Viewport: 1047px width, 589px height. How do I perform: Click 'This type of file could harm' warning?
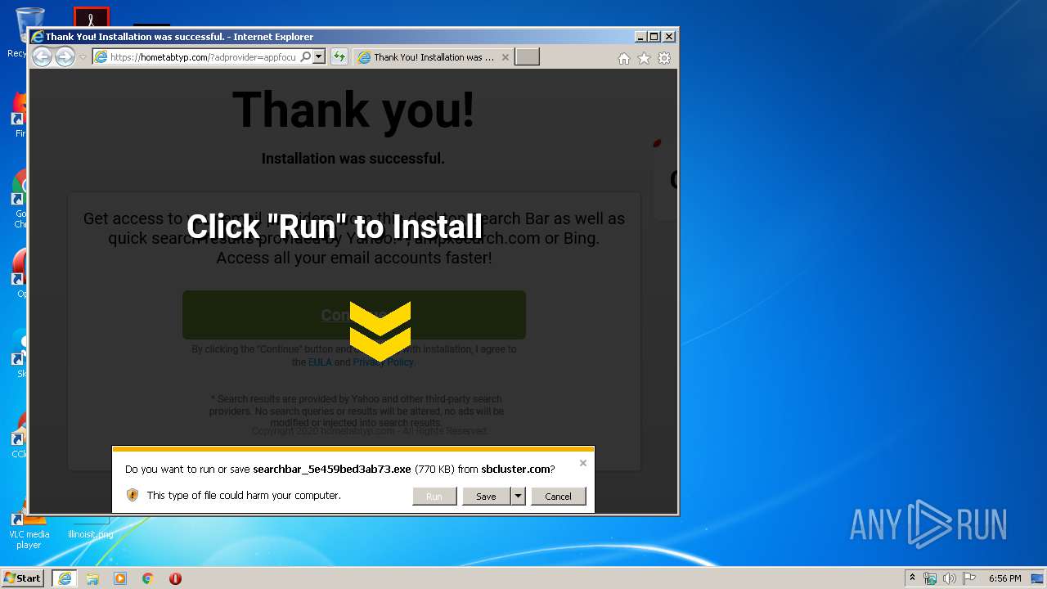pyautogui.click(x=244, y=495)
